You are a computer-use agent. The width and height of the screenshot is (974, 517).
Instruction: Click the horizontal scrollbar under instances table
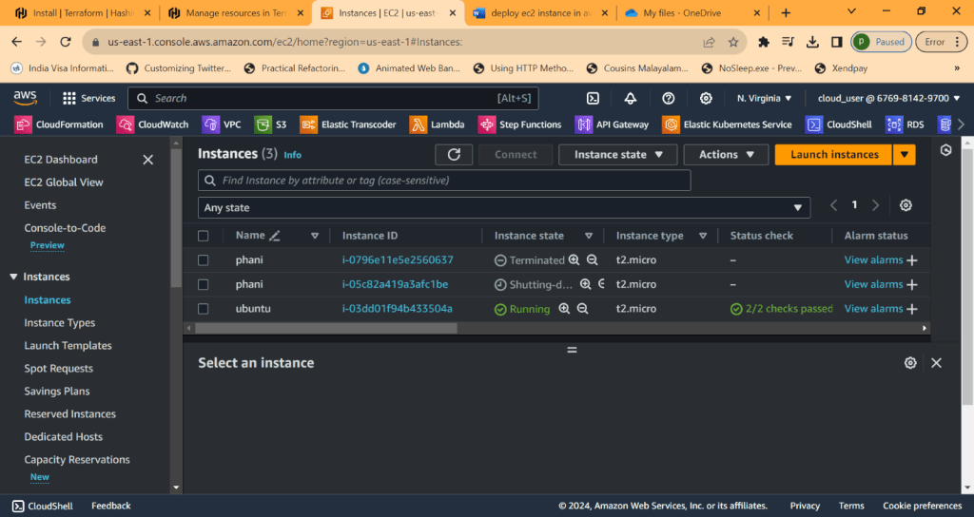(x=323, y=328)
